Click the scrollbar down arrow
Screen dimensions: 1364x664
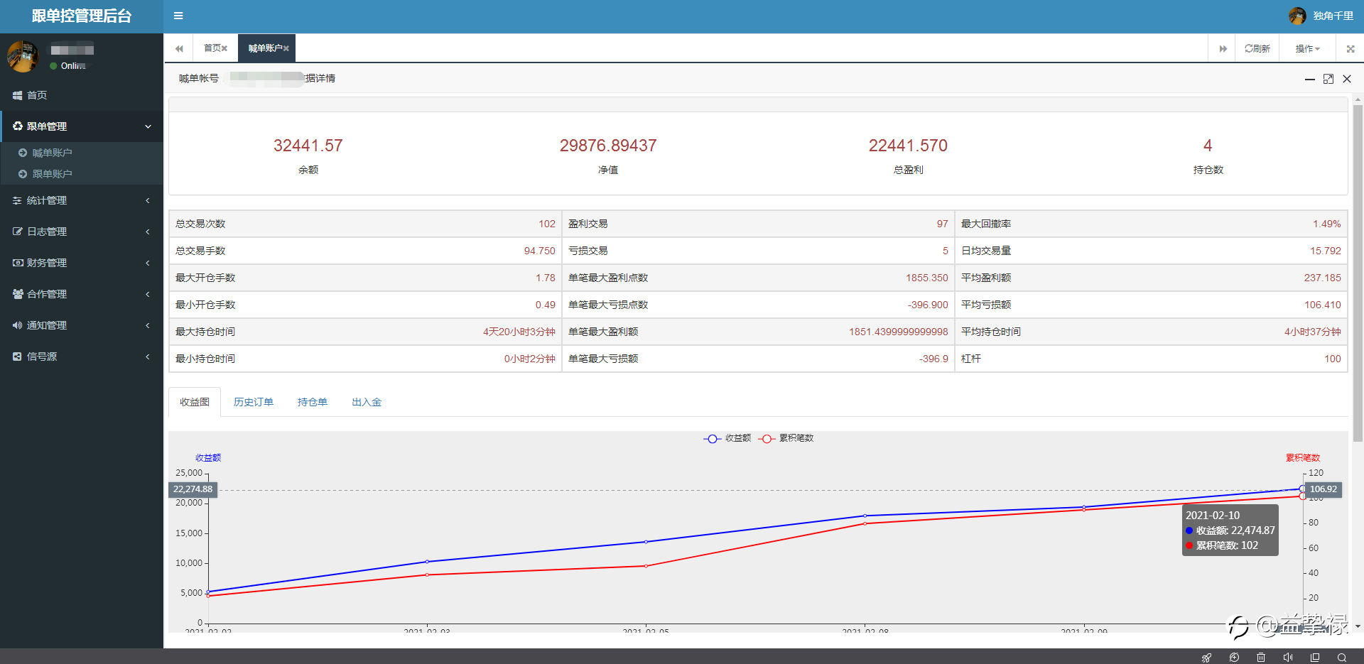click(x=1358, y=626)
